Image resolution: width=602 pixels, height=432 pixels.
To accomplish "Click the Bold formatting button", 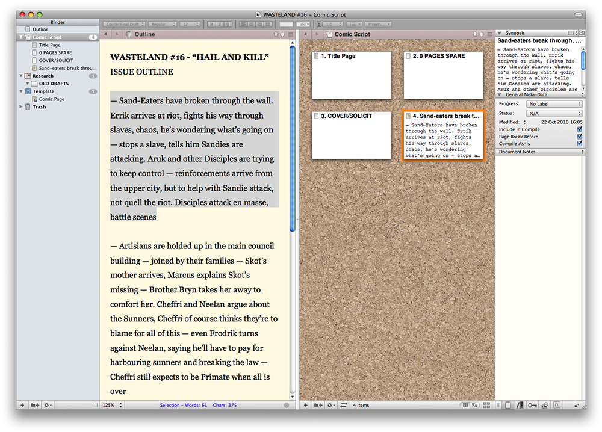I will 211,24.
